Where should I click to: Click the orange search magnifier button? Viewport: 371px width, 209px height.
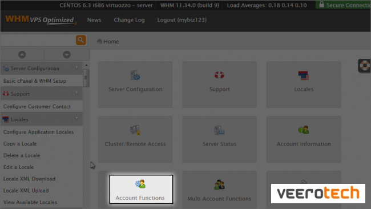(x=80, y=40)
